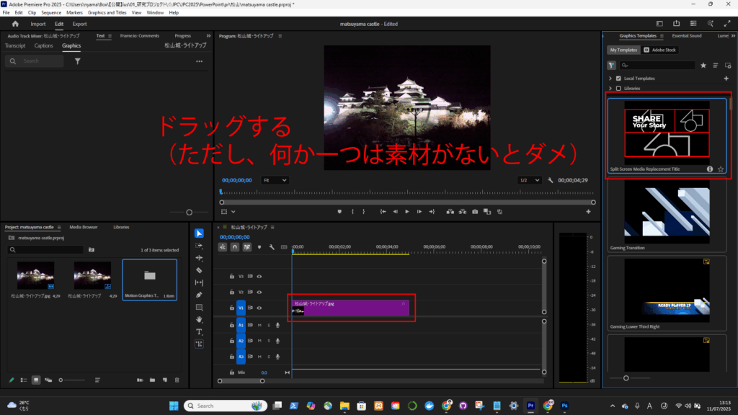Screen dimensions: 738x415
Task: Choose the Hand tool
Action: [x=199, y=319]
